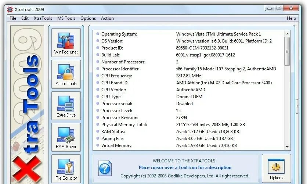Click the Options gear button
Image resolution: width=307 pixels, height=184 pixels.
[x=276, y=169]
